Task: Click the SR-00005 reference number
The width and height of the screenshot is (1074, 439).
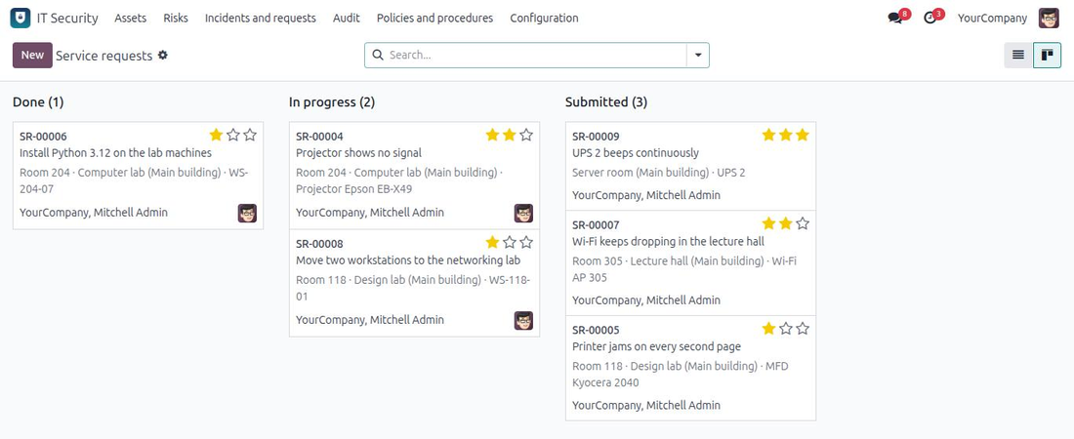Action: pyautogui.click(x=596, y=330)
